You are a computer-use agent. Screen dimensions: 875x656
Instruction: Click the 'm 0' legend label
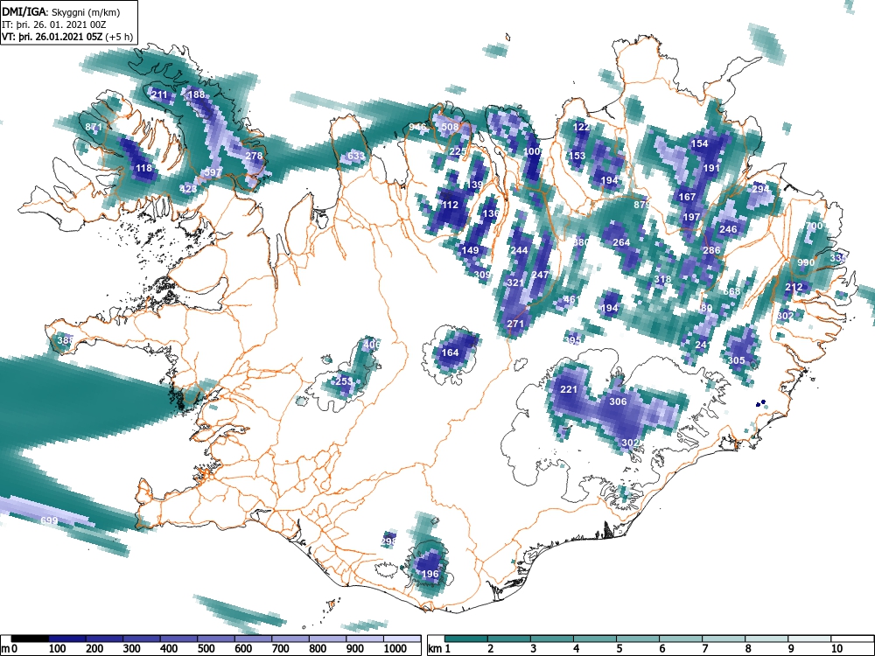point(10,649)
